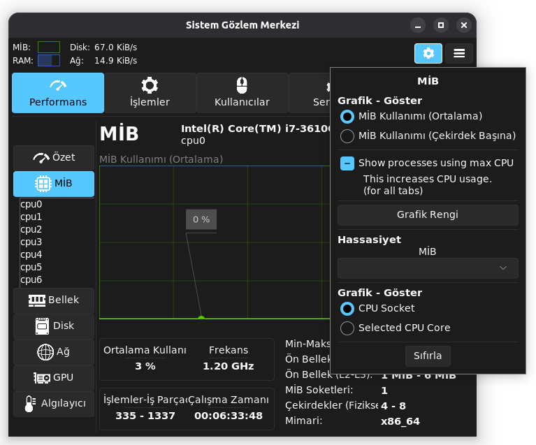Open the GPU section
536x445 pixels.
54,378
